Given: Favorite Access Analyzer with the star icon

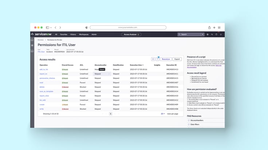Looking at the screenshot, I should (138, 35).
